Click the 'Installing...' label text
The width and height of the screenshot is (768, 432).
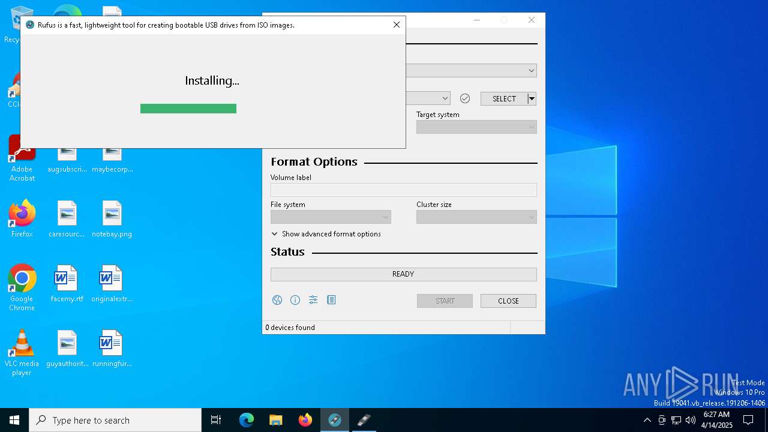point(212,80)
